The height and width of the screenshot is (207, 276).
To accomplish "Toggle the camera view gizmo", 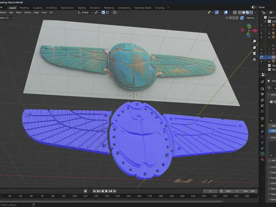I will click(x=254, y=53).
